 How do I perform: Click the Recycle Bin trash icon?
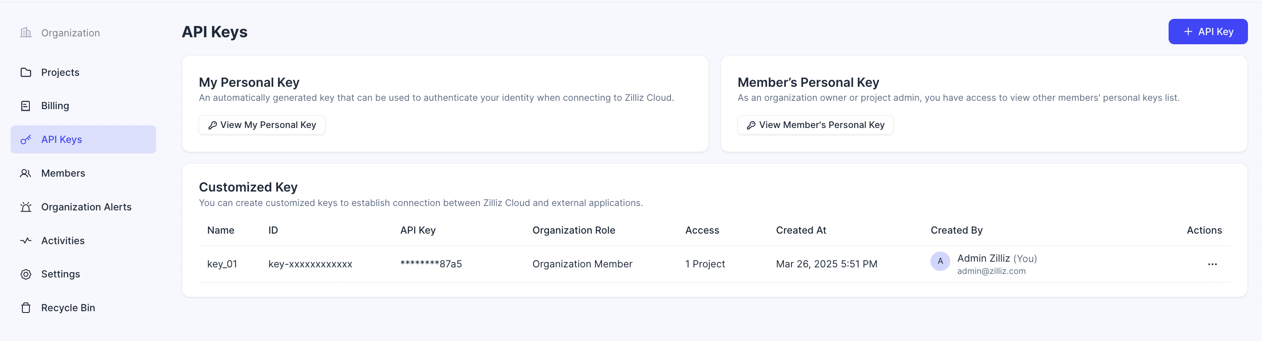[25, 308]
